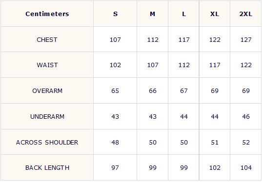263x182 pixels.
Task: Click the Centimeters header cell
Action: (x=47, y=14)
